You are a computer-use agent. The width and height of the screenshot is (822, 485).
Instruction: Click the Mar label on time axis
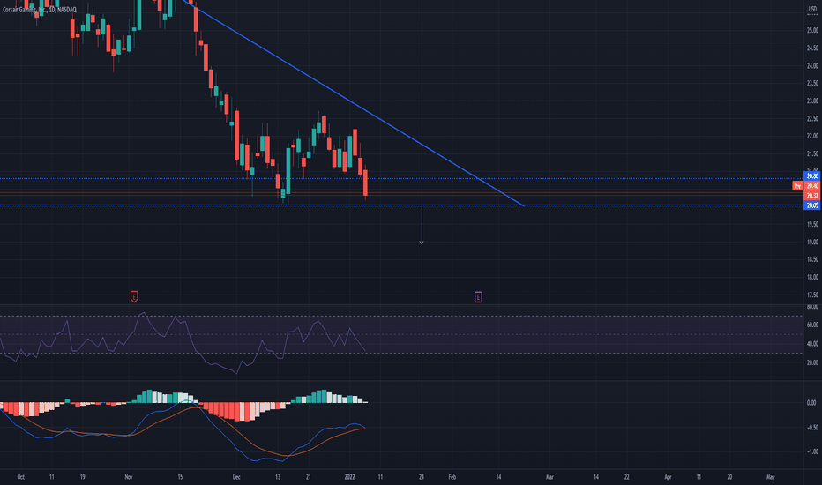coord(550,476)
